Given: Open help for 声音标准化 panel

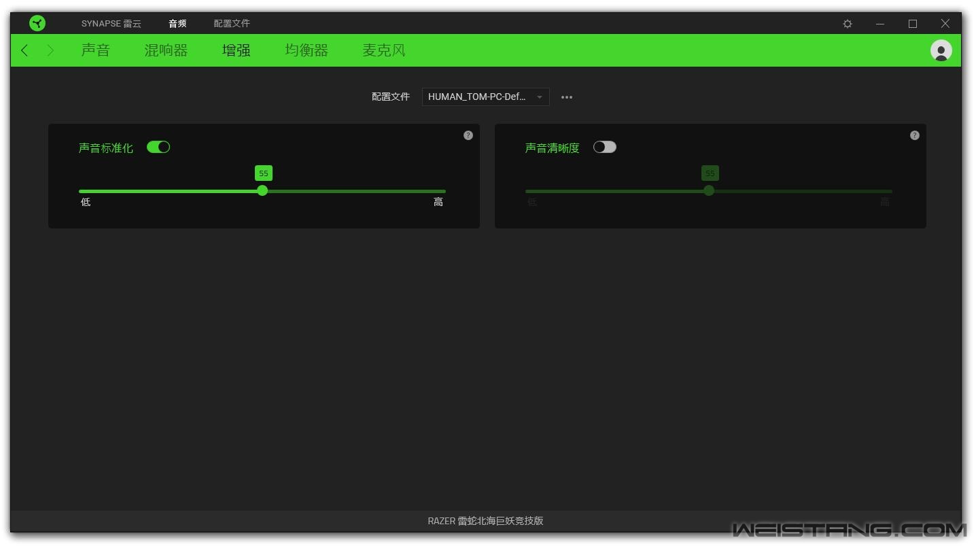Looking at the screenshot, I should pyautogui.click(x=468, y=135).
